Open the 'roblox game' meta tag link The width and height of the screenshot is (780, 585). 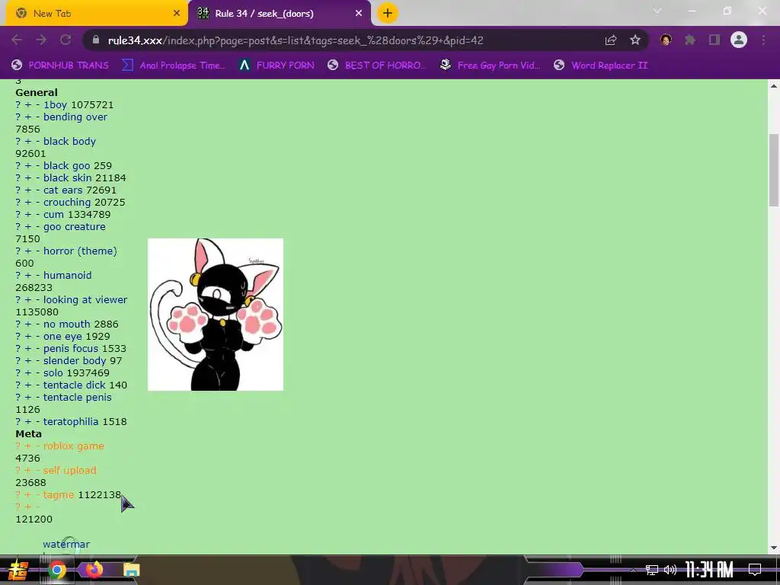tap(74, 446)
